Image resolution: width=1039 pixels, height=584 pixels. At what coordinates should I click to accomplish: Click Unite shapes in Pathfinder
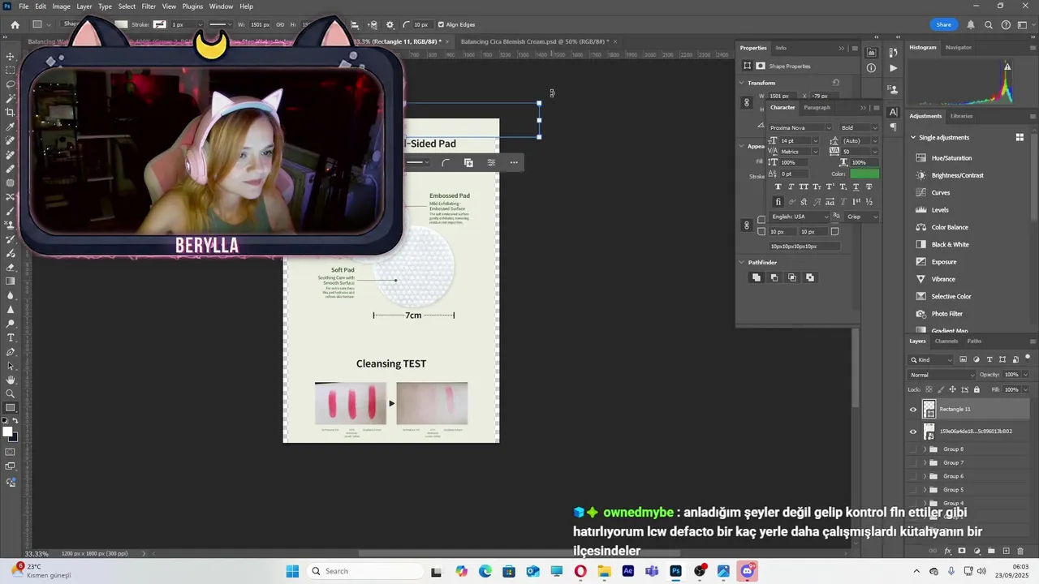tap(757, 277)
